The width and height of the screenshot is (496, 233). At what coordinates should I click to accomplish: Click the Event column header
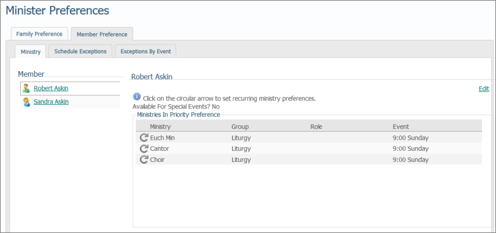pyautogui.click(x=401, y=127)
